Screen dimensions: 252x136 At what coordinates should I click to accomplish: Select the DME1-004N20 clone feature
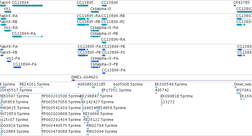[x=162, y=80]
